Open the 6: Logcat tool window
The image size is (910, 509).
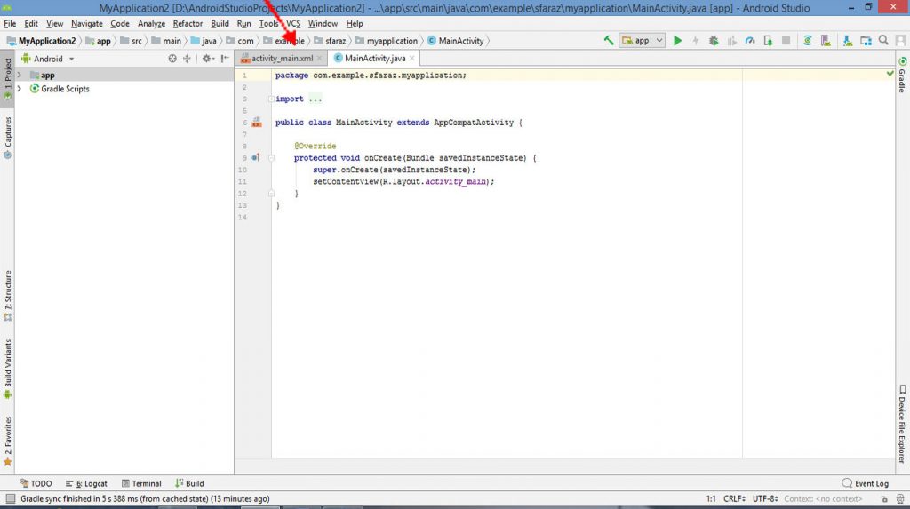[86, 483]
